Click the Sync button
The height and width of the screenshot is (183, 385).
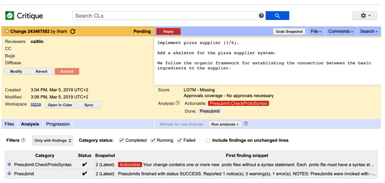pos(89,105)
